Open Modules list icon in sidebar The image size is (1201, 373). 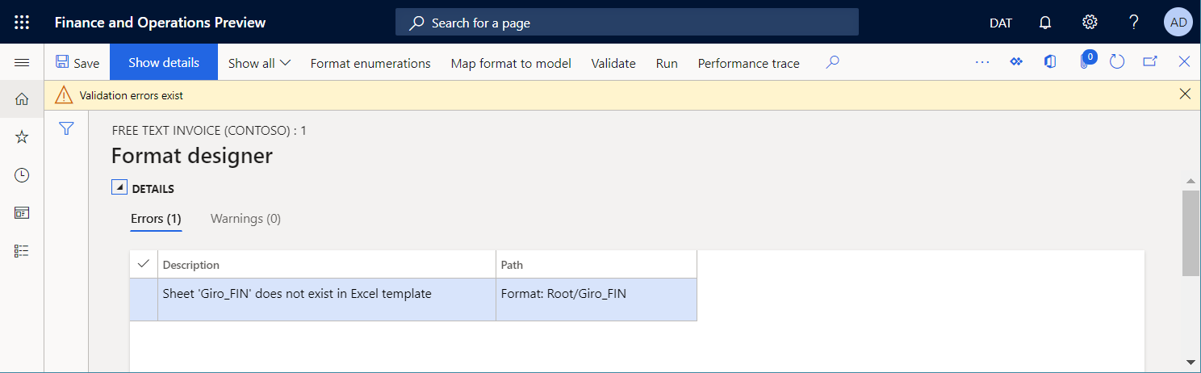[x=22, y=251]
